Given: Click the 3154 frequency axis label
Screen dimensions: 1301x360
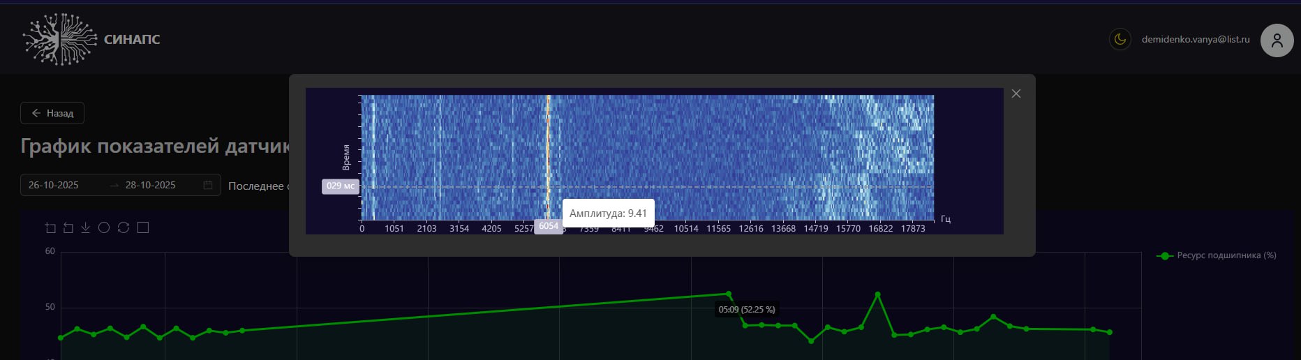Looking at the screenshot, I should pos(459,229).
